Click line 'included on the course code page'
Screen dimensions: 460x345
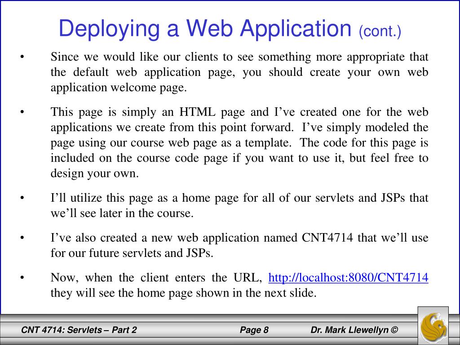(x=239, y=158)
